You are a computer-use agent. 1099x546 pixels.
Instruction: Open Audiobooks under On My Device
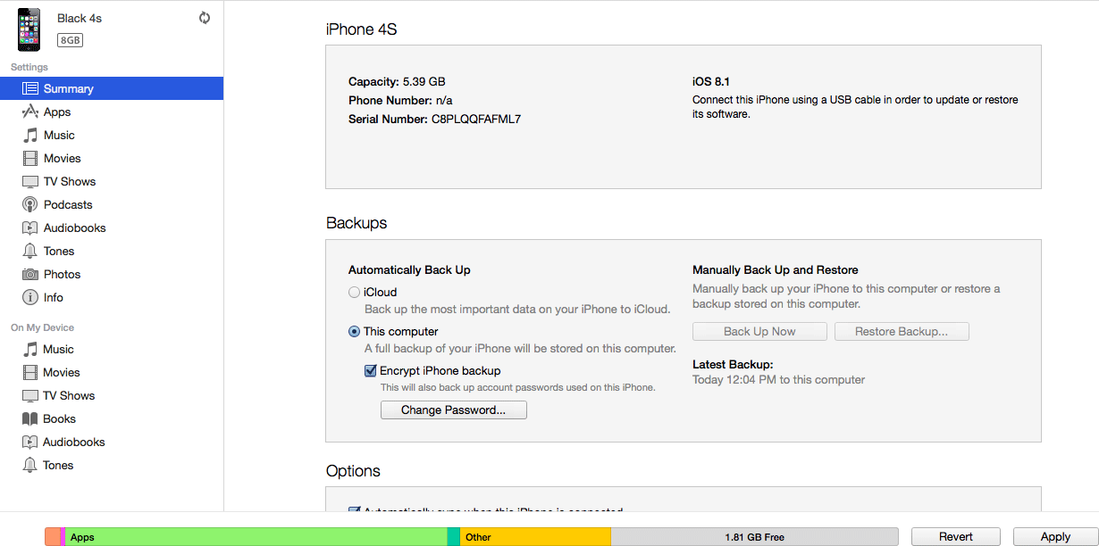112,442
